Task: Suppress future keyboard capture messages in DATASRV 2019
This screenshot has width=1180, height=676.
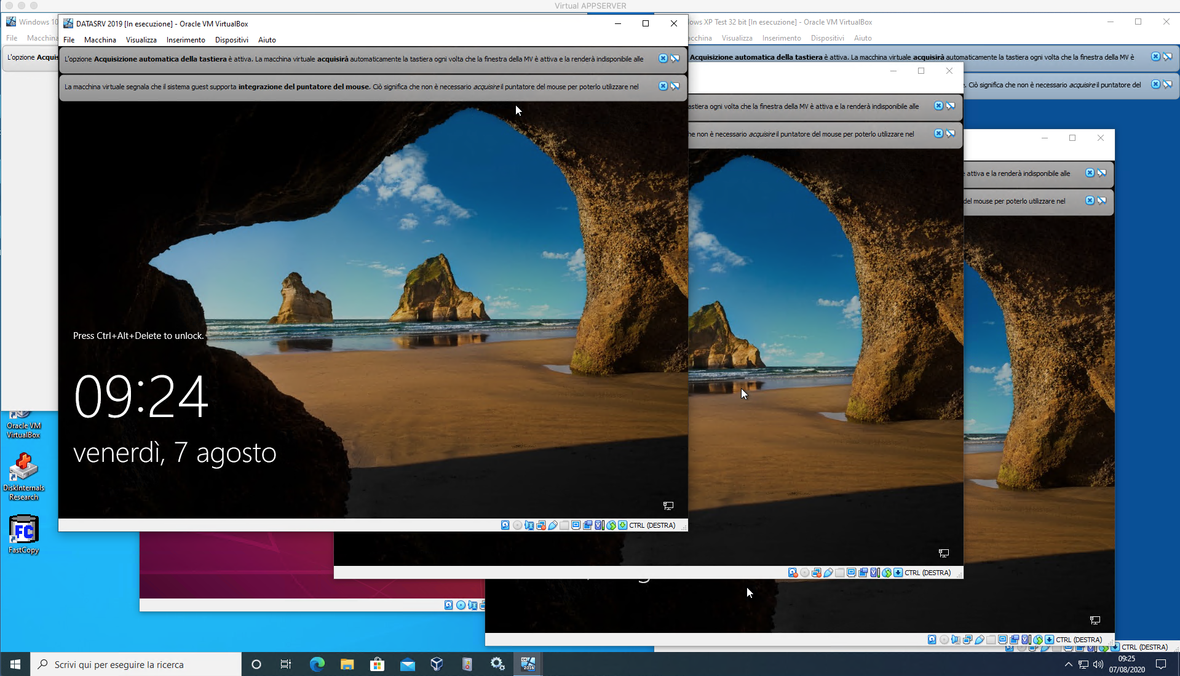Action: tap(675, 58)
